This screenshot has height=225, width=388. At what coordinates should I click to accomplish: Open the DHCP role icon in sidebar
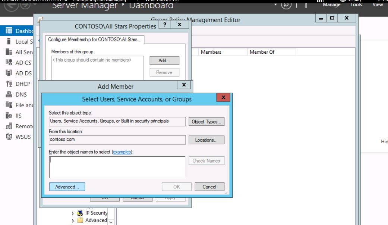click(9, 84)
